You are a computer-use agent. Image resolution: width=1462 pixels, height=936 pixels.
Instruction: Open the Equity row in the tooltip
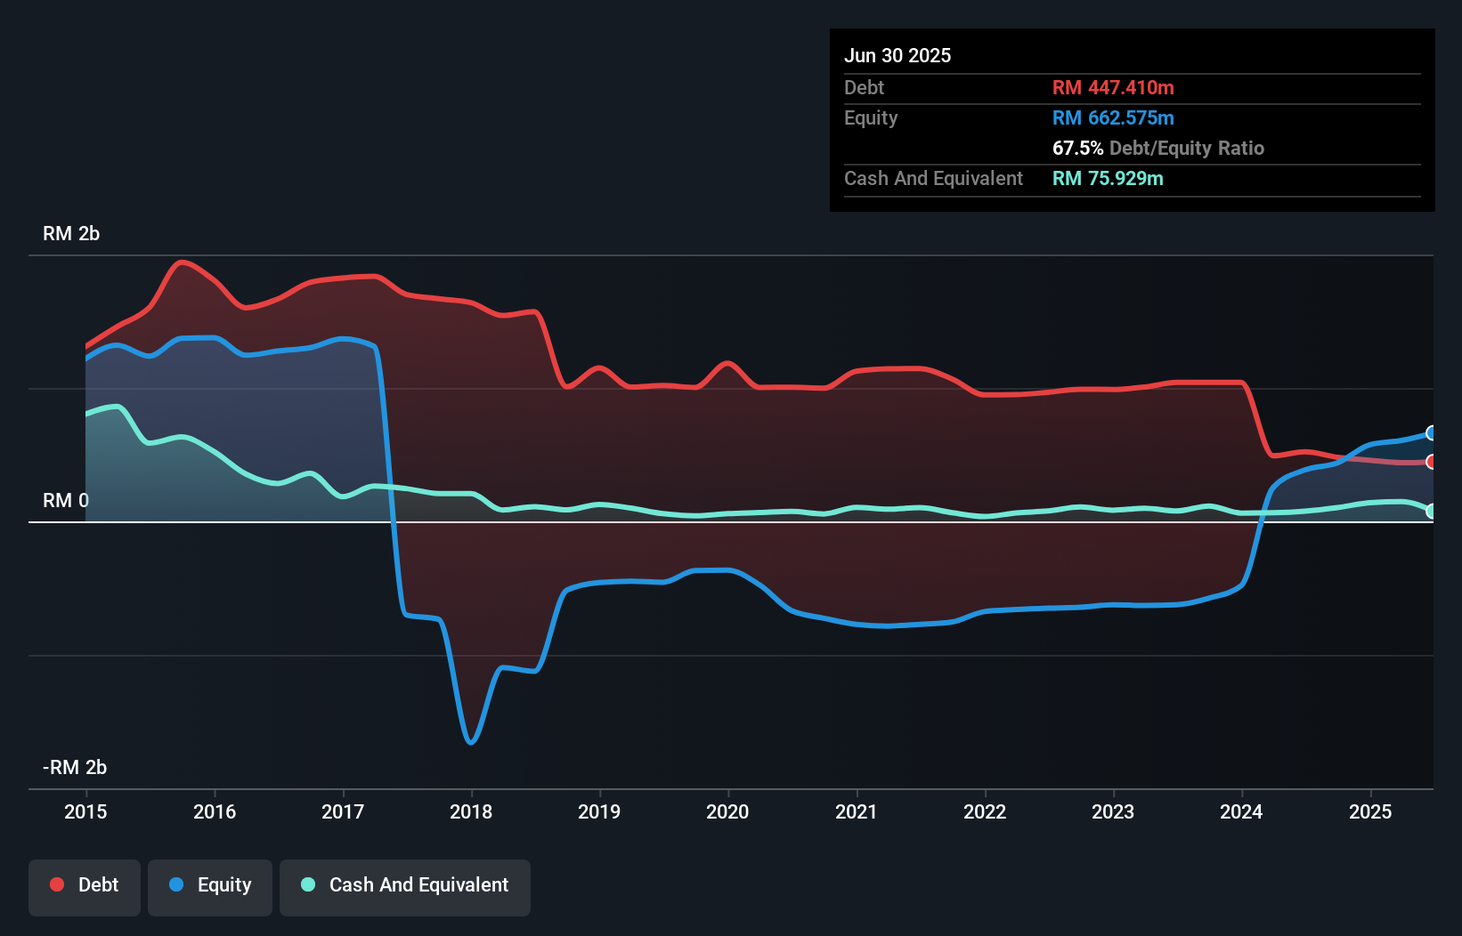[x=871, y=117]
